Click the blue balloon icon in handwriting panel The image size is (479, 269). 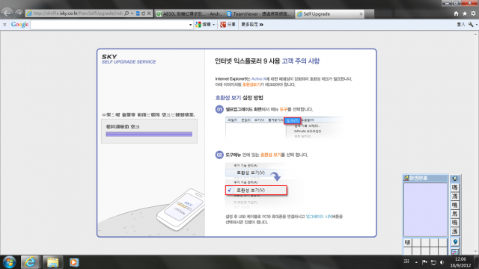coord(455,242)
